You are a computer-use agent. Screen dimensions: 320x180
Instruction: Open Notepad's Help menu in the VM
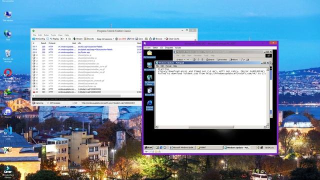pyautogui.click(x=175, y=66)
